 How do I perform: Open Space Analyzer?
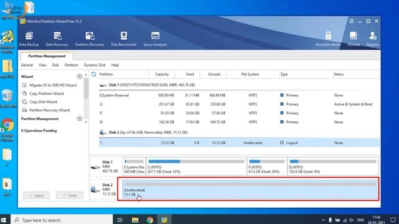pyautogui.click(x=155, y=39)
